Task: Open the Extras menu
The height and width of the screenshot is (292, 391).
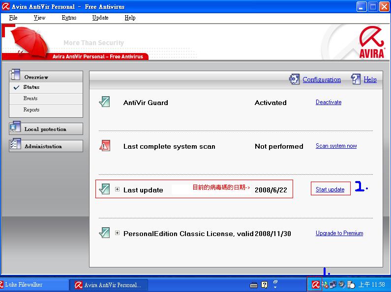Action: point(69,18)
